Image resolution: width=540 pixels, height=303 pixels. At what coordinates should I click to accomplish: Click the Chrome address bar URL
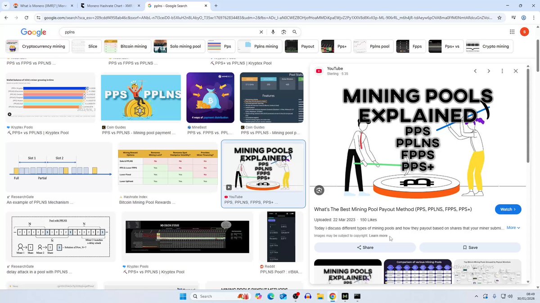point(268,18)
